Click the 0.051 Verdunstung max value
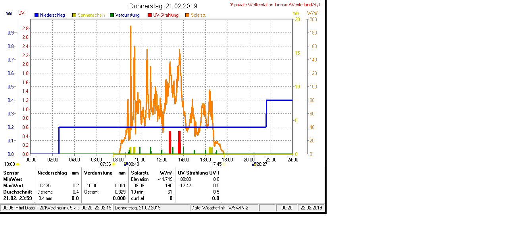508x238 pixels. tap(120, 186)
